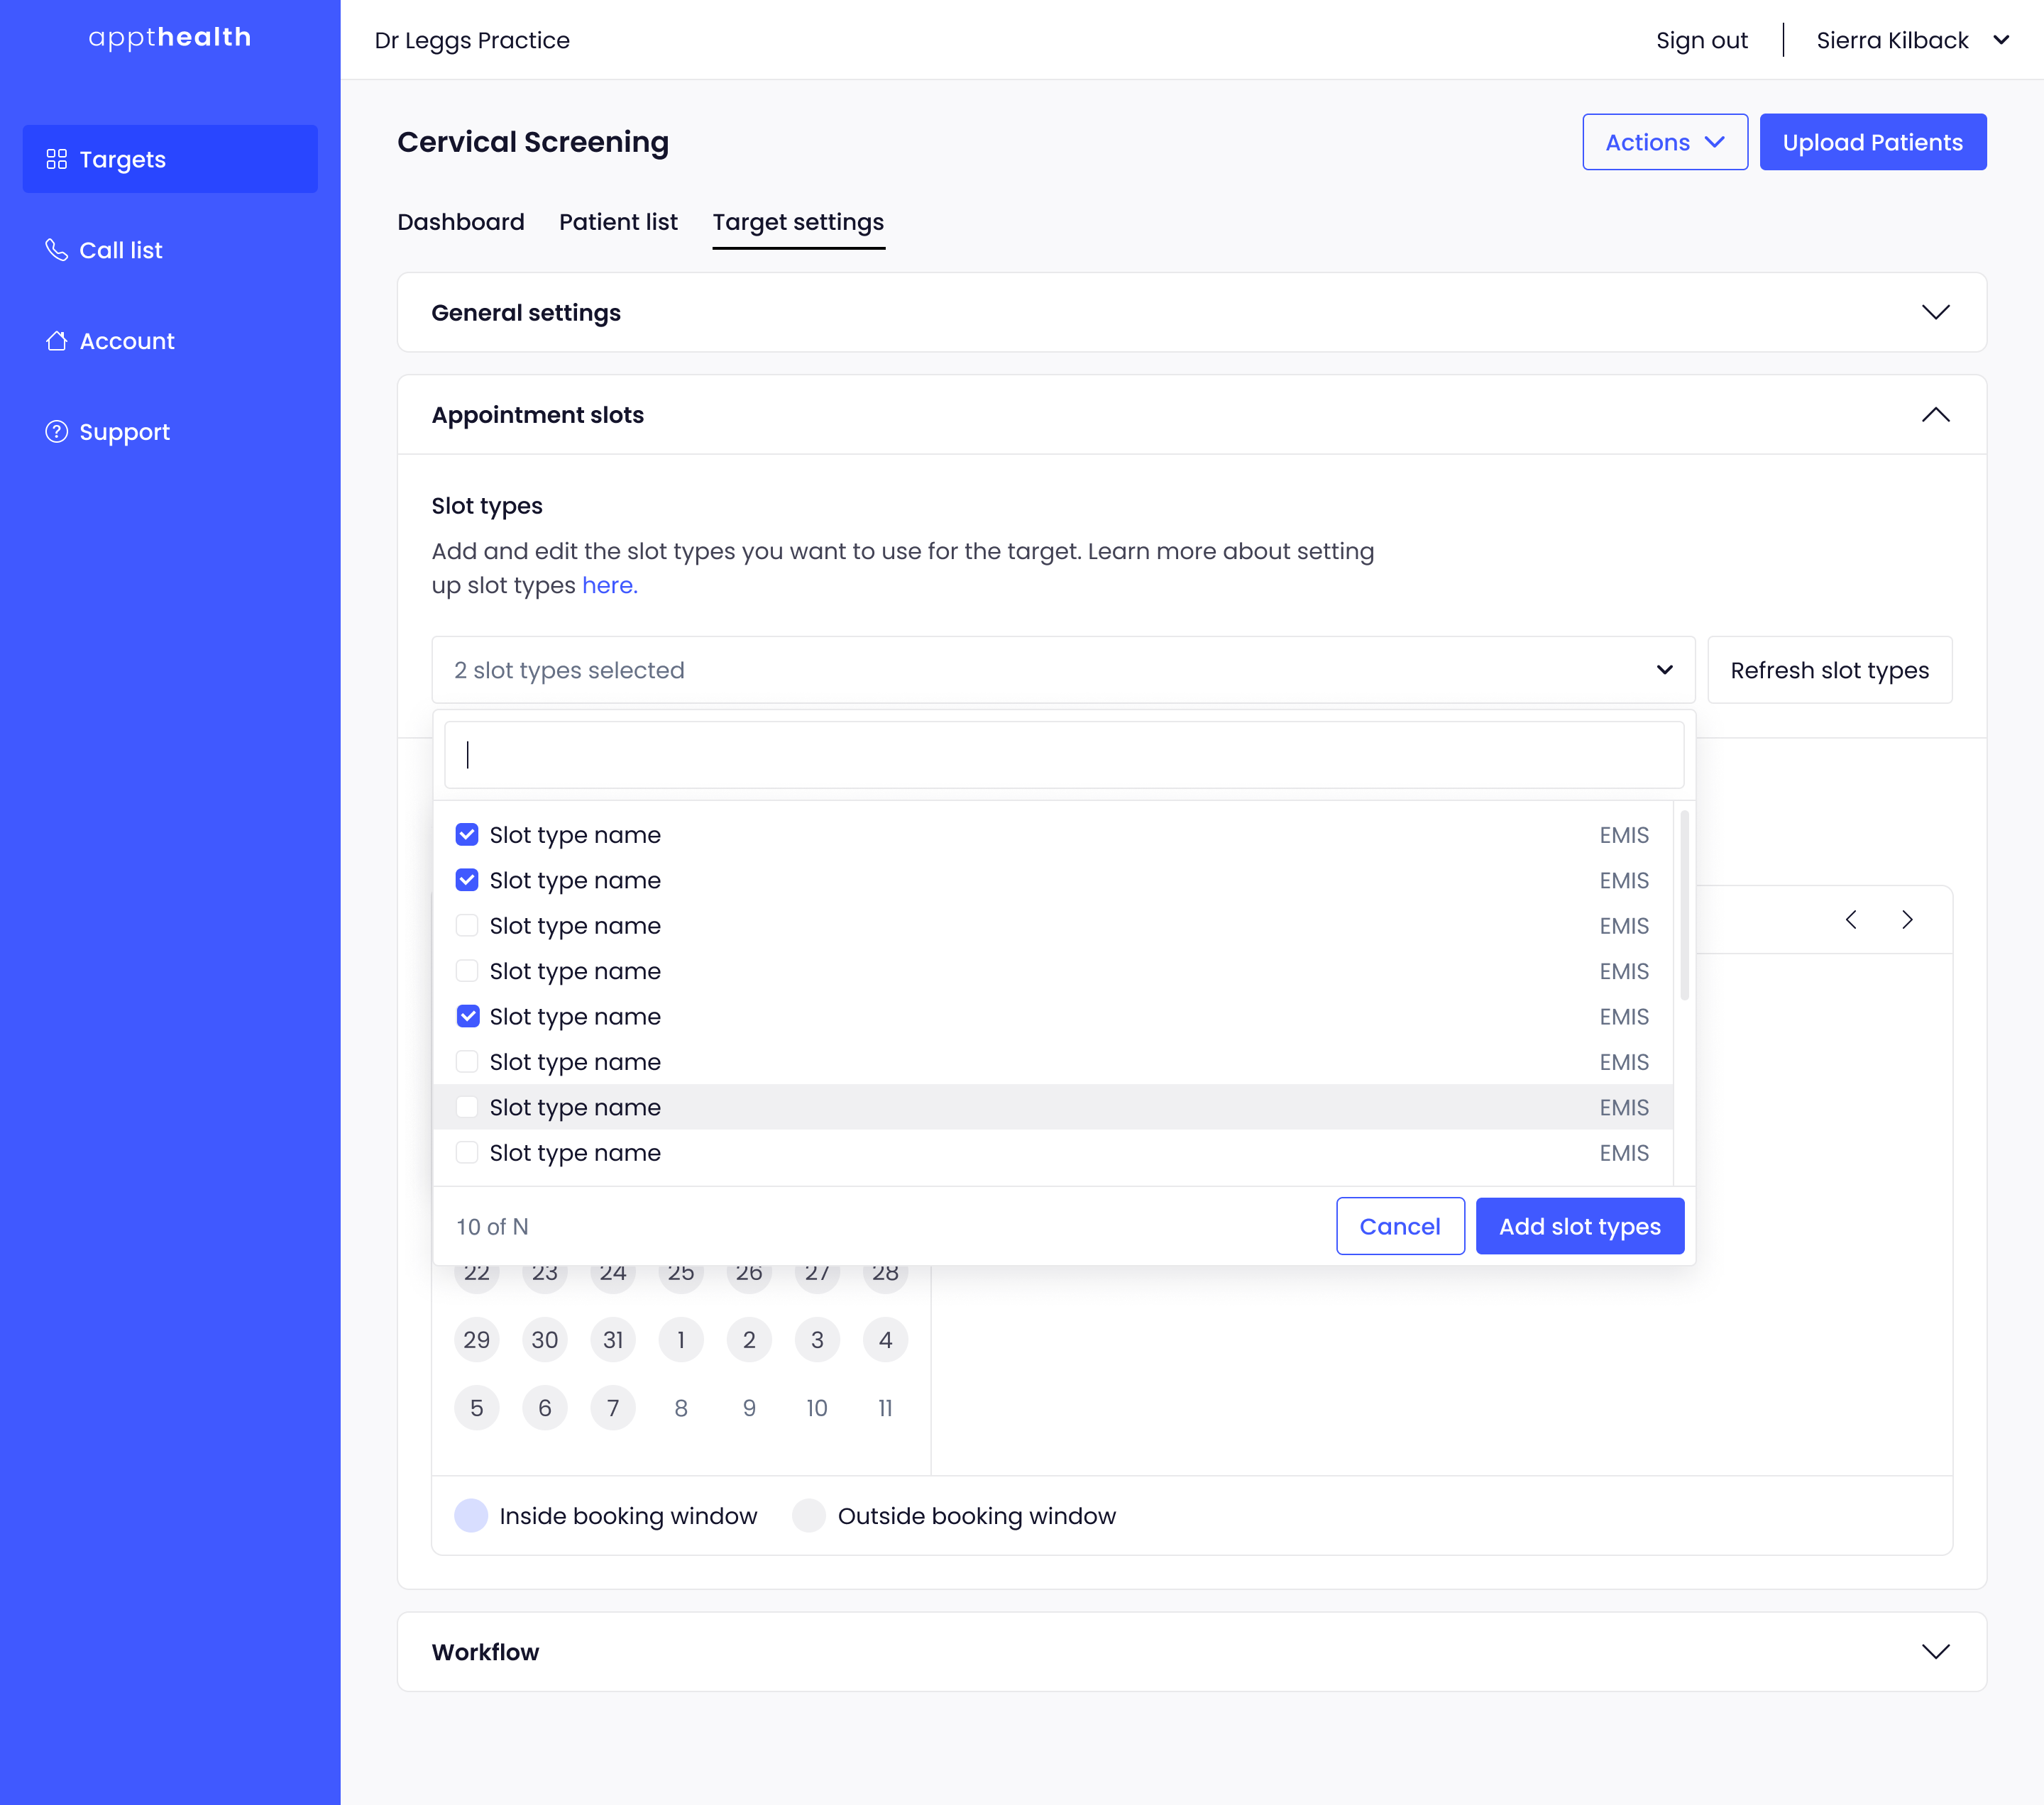Click the calendar previous arrow icon

point(1851,920)
